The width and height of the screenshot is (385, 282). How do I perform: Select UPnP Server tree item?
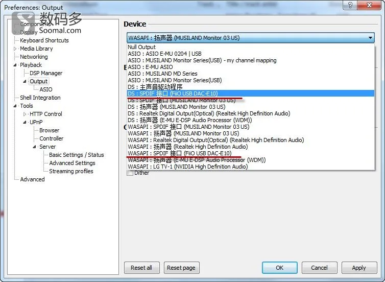[x=47, y=147]
